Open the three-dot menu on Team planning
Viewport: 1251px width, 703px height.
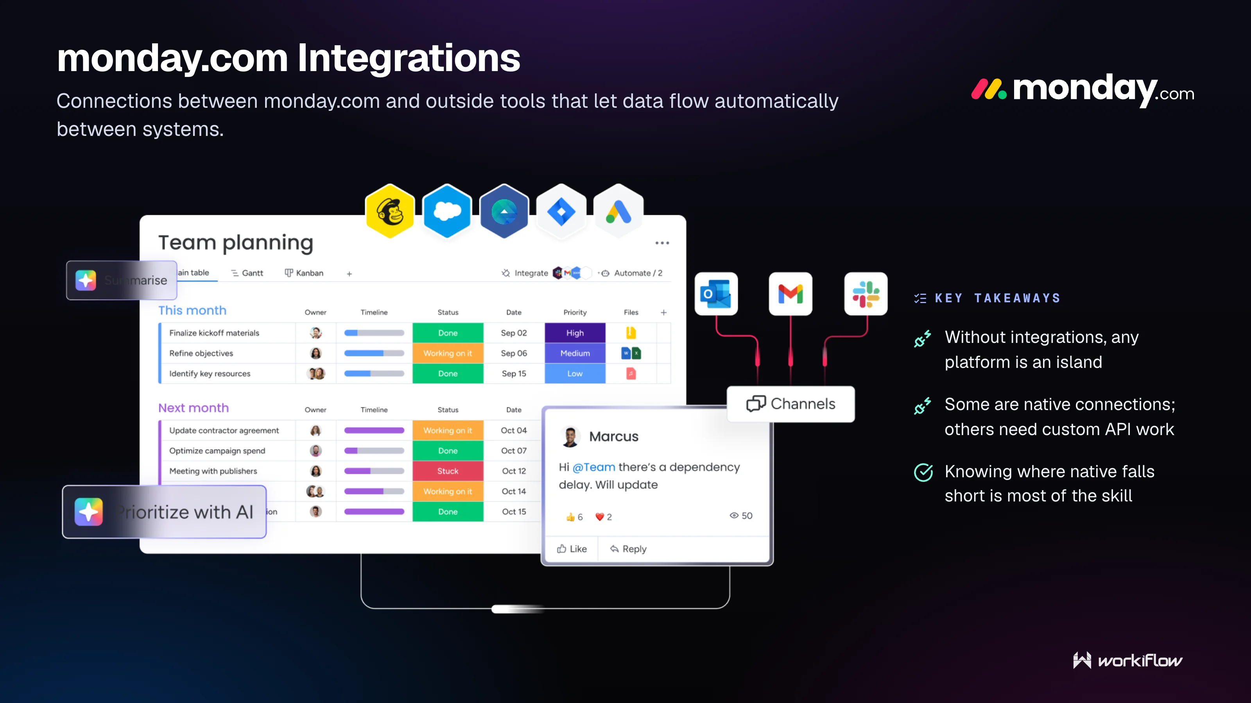coord(662,243)
